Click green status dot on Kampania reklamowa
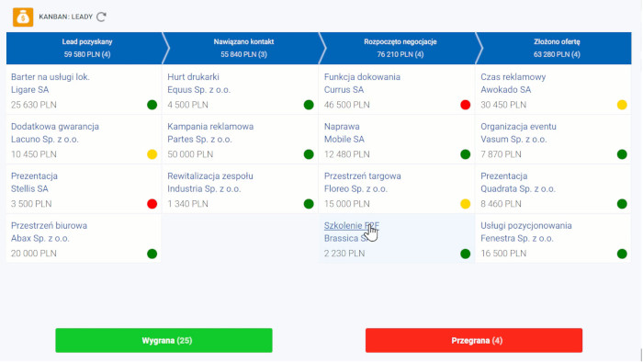The width and height of the screenshot is (643, 362). click(309, 154)
